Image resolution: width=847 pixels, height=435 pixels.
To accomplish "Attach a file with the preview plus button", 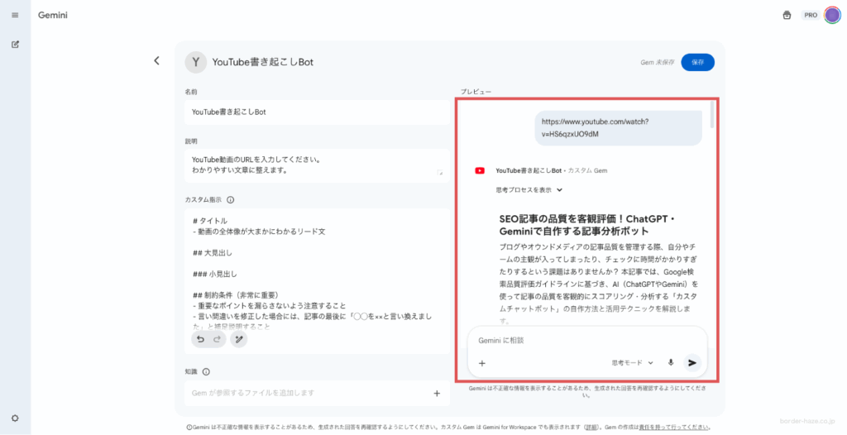I will (x=482, y=363).
